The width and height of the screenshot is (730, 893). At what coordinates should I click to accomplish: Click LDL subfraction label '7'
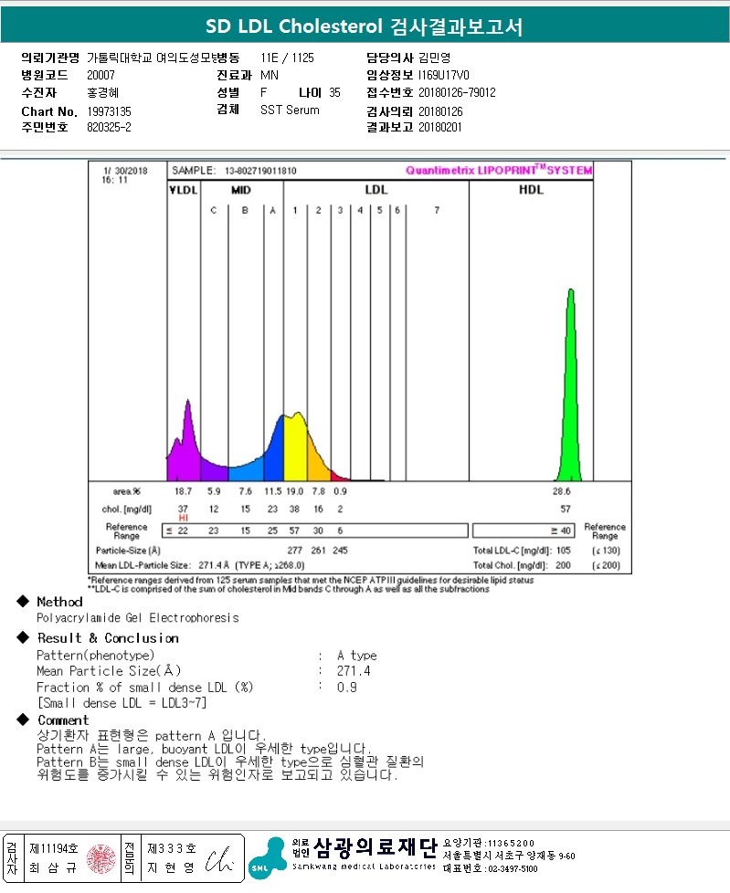point(437,210)
